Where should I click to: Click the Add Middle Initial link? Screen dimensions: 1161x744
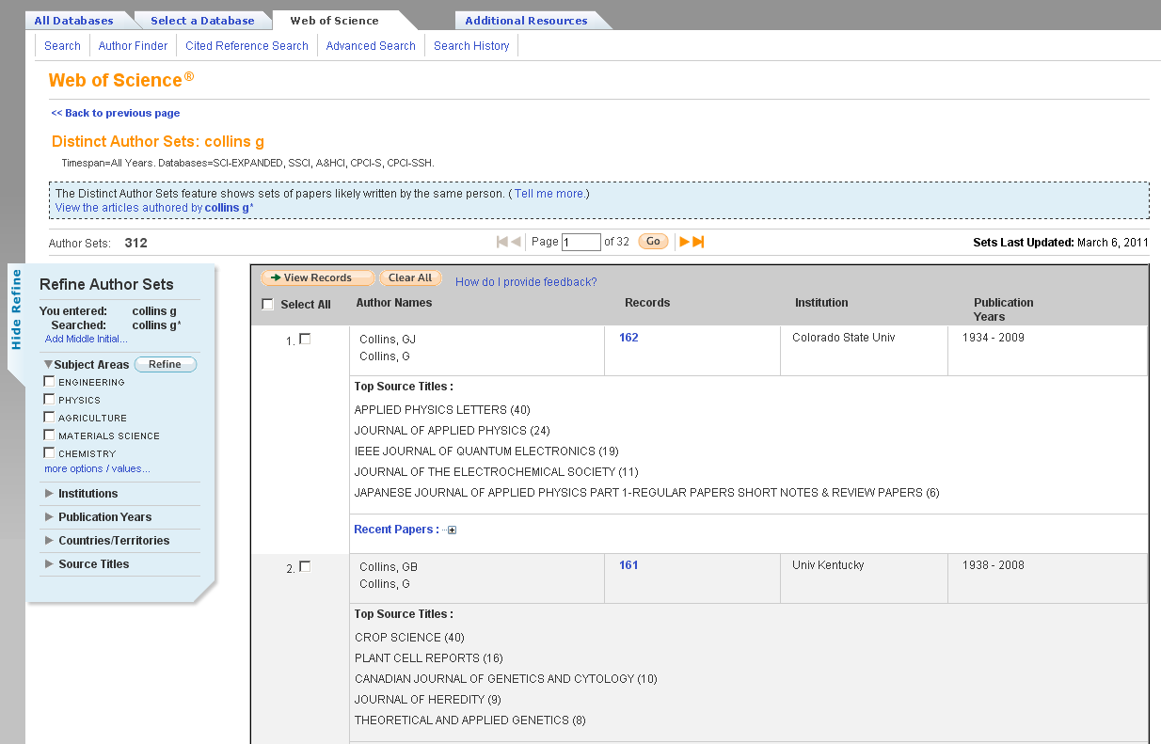(x=87, y=339)
